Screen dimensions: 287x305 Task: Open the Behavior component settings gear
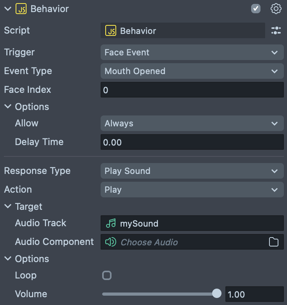pyautogui.click(x=276, y=9)
